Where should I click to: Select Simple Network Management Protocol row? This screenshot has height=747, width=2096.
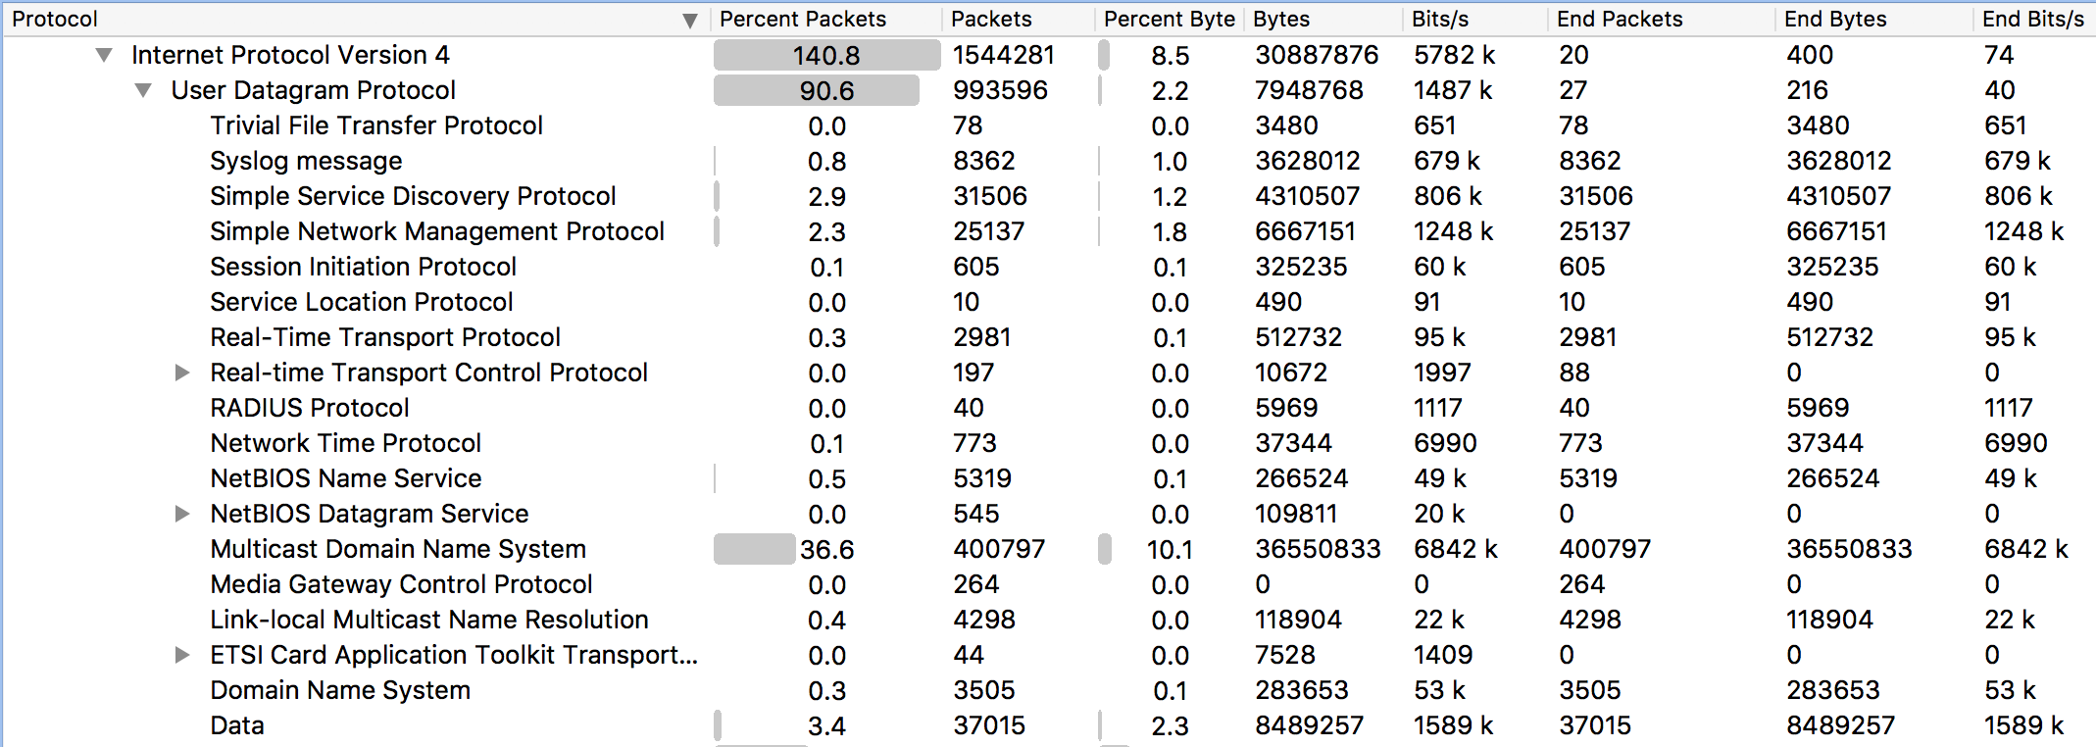click(x=437, y=231)
